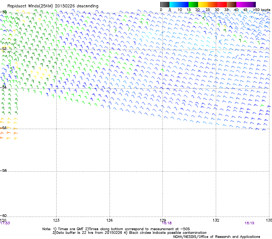272x239 pixels.
Task: Click the purple '17:53' time label
Action: [x=5, y=223]
